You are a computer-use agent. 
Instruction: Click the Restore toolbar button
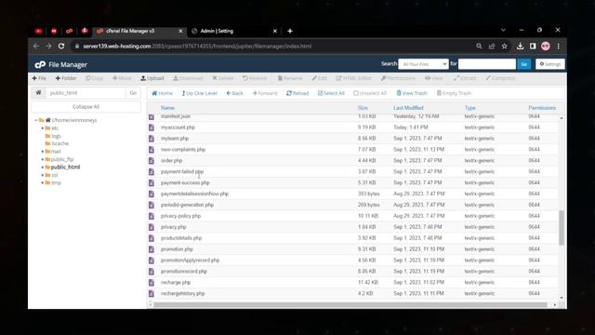coord(255,78)
